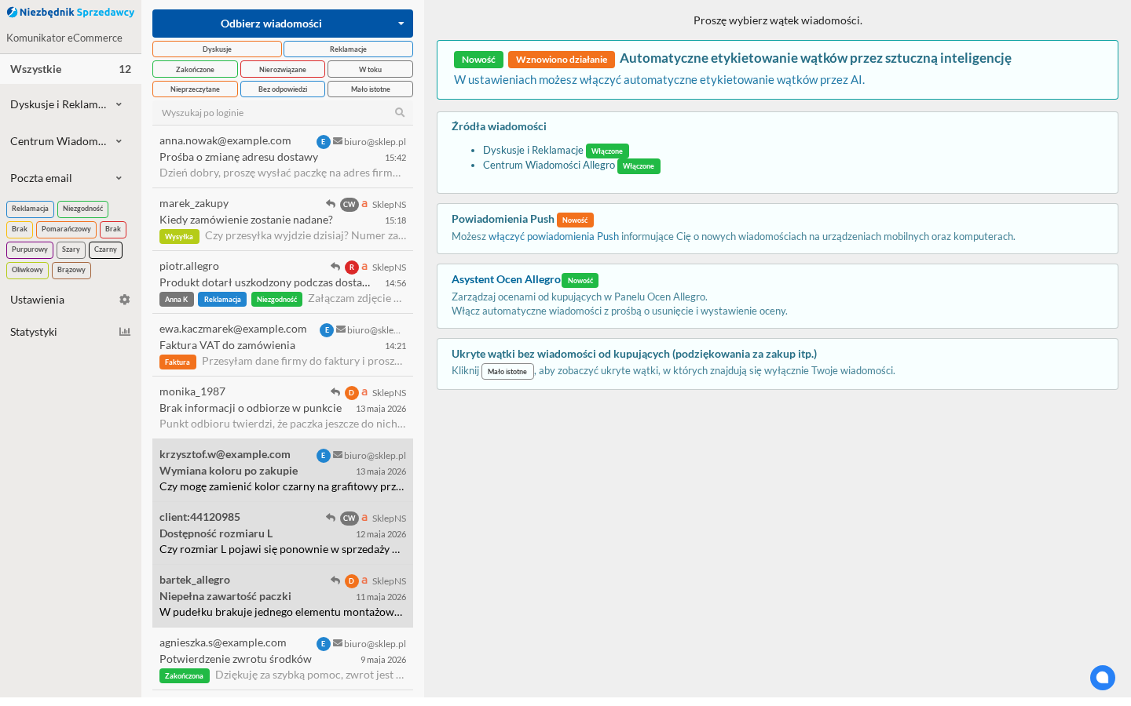Toggle the W toku filter
1131x706 pixels.
click(x=370, y=69)
